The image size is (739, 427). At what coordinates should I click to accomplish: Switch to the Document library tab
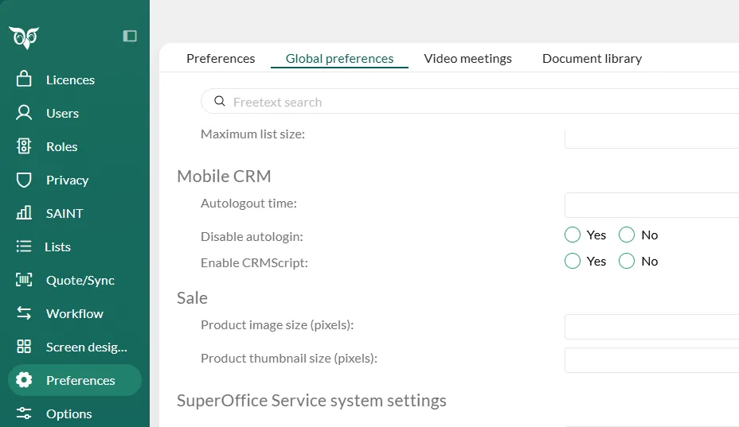592,59
